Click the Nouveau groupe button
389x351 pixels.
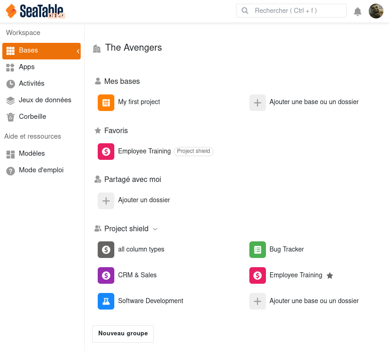[x=123, y=334]
